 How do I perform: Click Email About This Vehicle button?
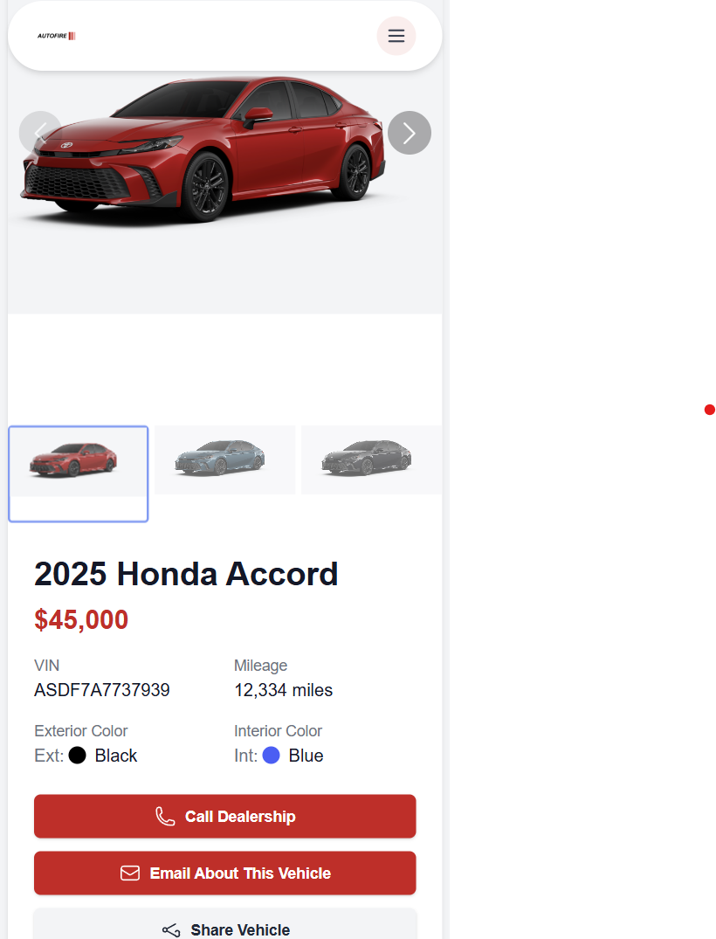click(225, 873)
